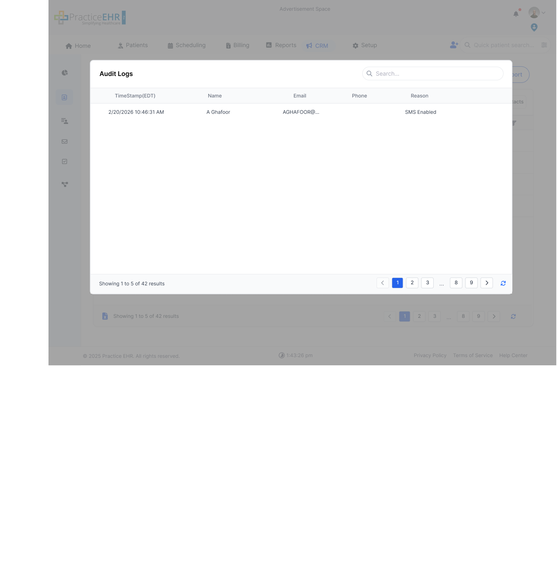The image size is (557, 579).
Task: Open the email envelope sidebar icon
Action: 65,142
